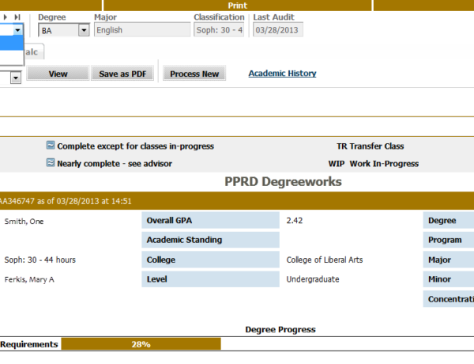Switch to the partially hidden Calc tab
Viewport: 474px width, 364px height.
[x=33, y=52]
